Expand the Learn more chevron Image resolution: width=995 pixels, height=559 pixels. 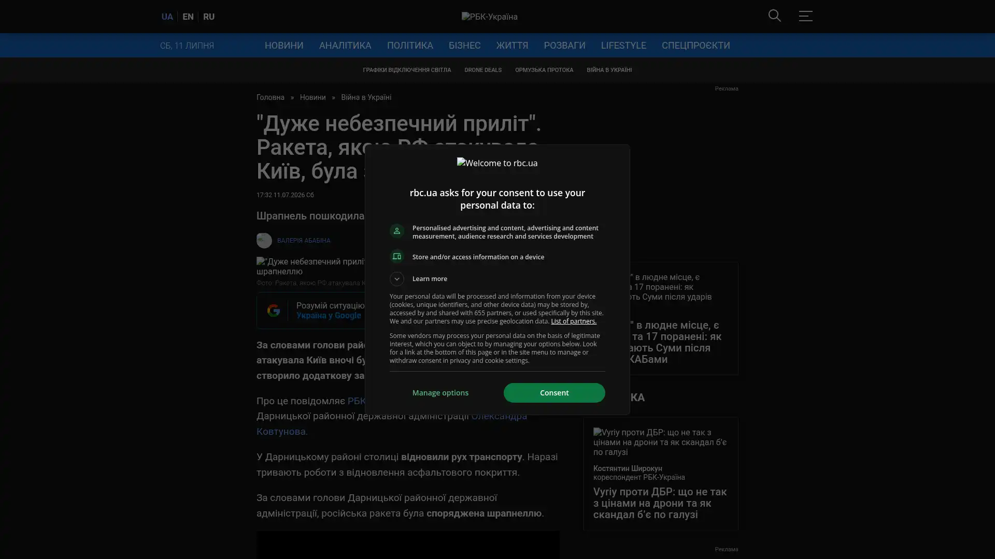click(397, 279)
